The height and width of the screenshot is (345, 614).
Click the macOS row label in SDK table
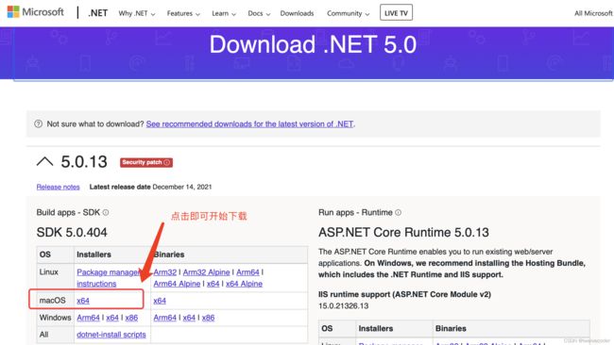click(53, 301)
